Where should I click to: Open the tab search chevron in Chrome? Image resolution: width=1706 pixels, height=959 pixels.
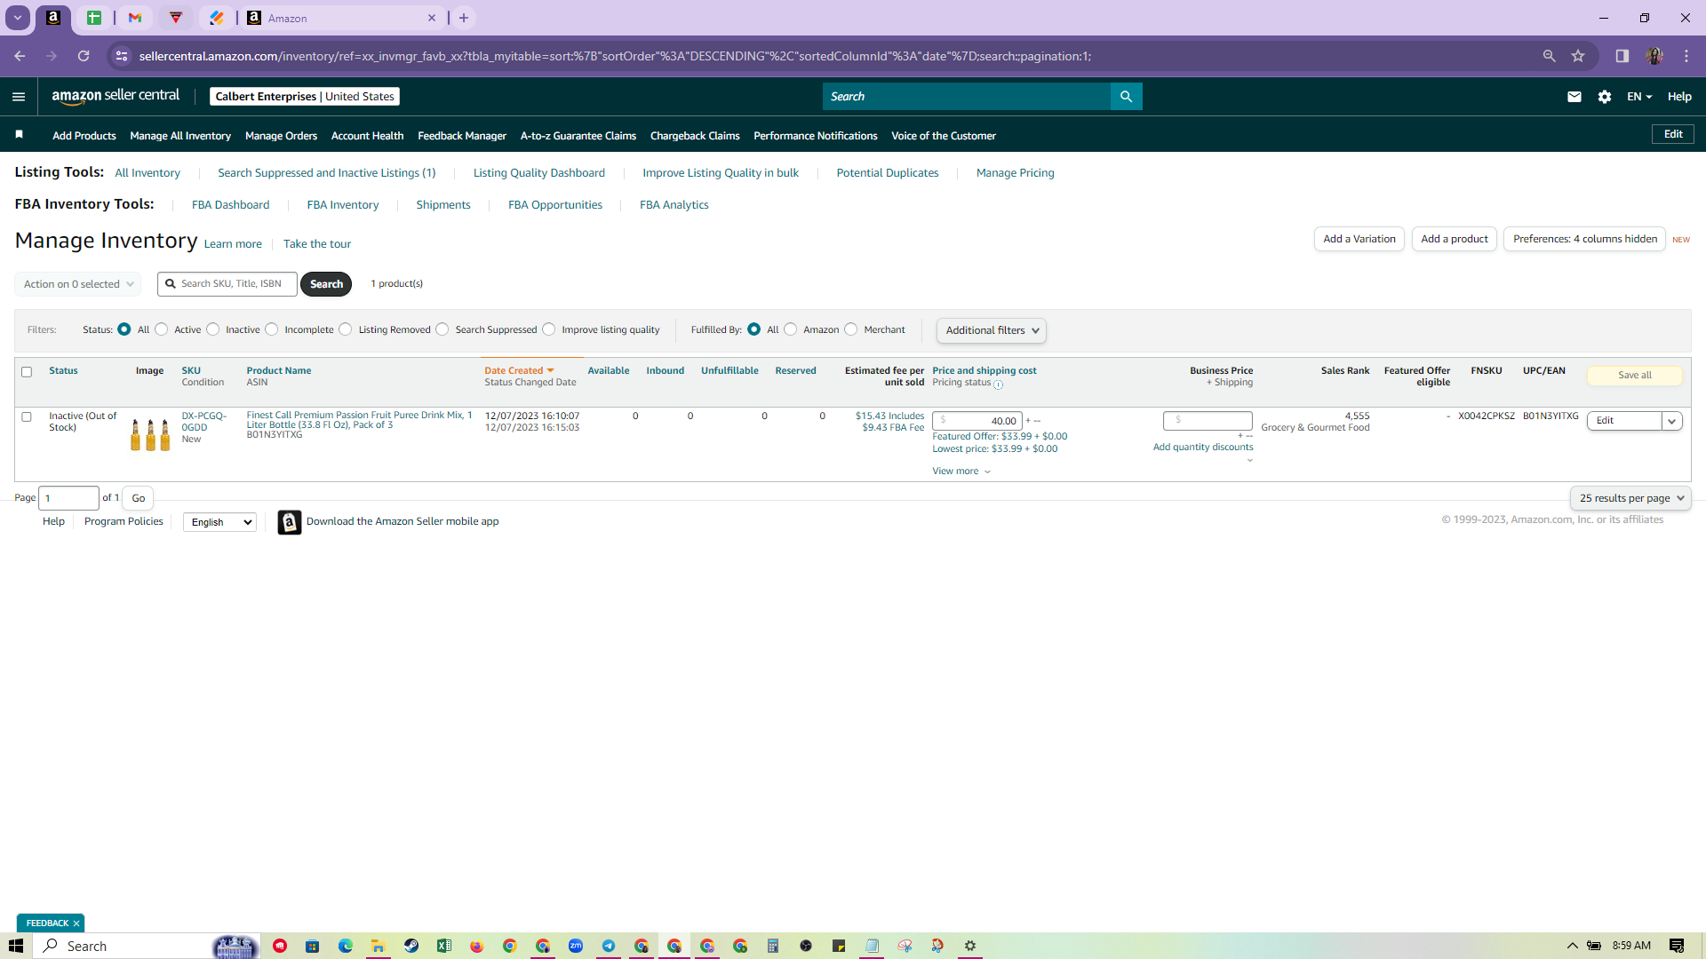(17, 18)
